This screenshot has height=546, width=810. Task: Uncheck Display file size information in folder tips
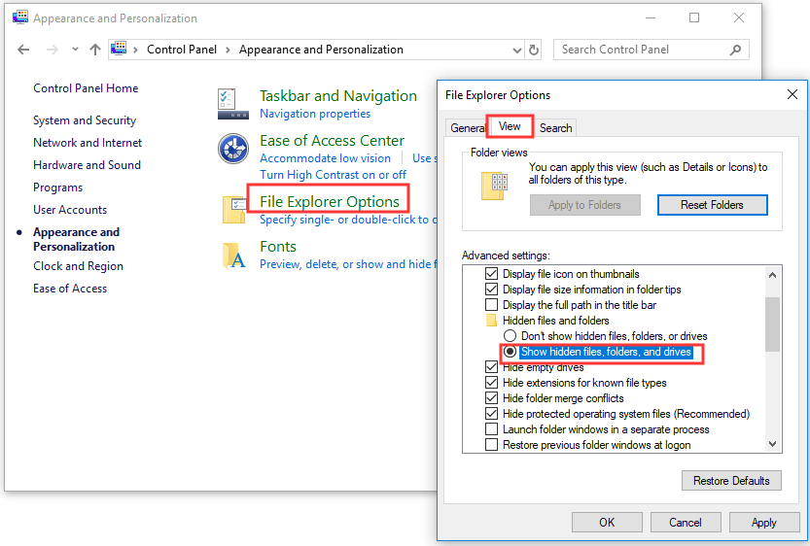pos(492,289)
